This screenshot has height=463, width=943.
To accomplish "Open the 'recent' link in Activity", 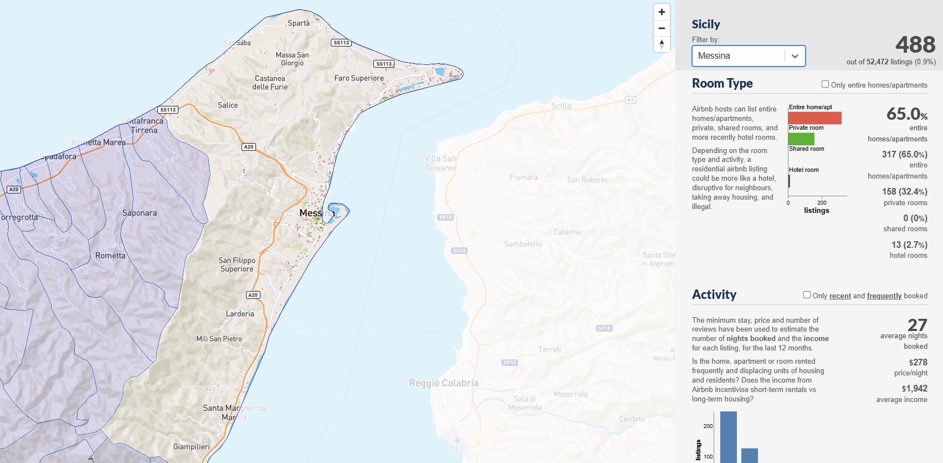I will (840, 296).
